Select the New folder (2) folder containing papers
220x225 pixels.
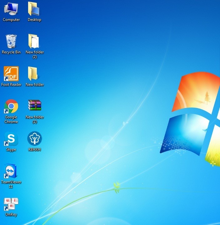click(x=34, y=41)
